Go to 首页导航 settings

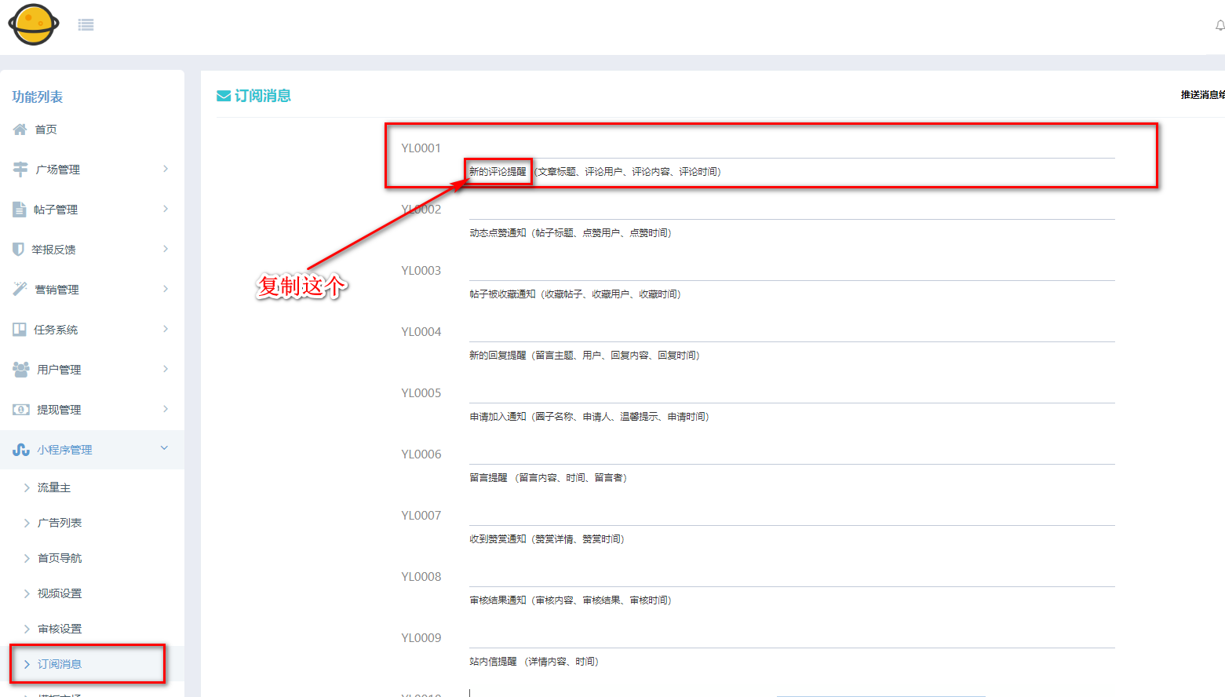[x=60, y=558]
